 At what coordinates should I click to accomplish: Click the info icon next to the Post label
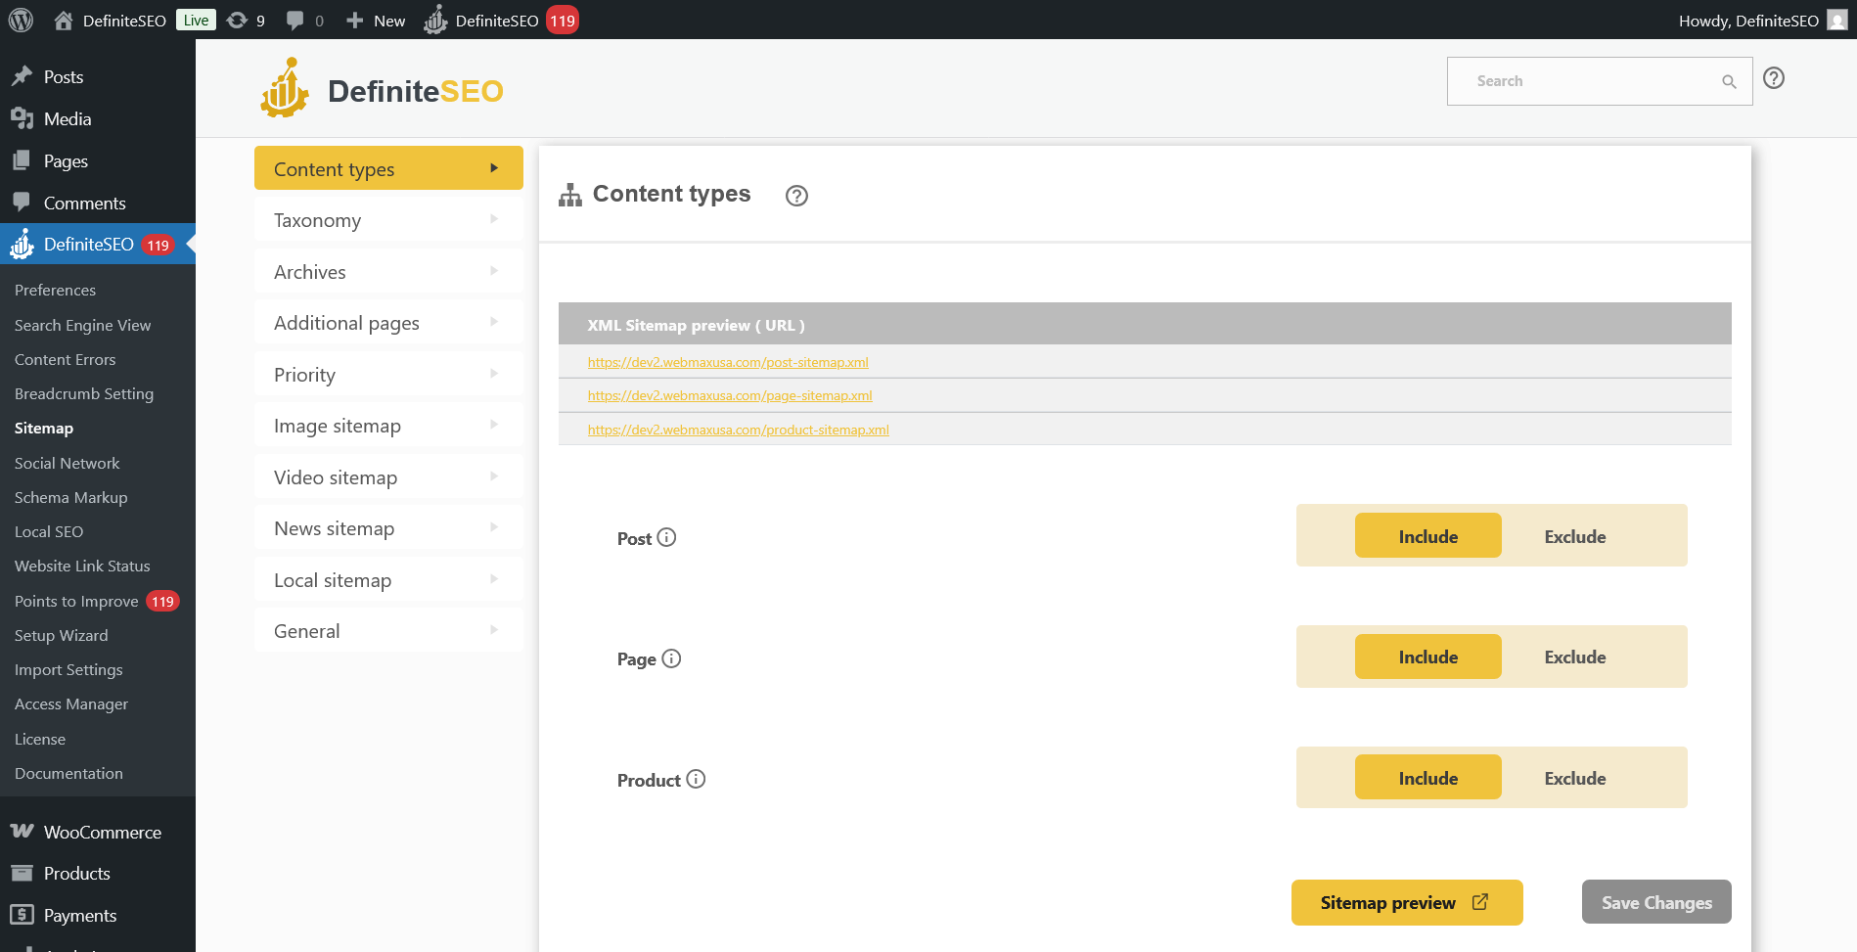click(x=667, y=537)
